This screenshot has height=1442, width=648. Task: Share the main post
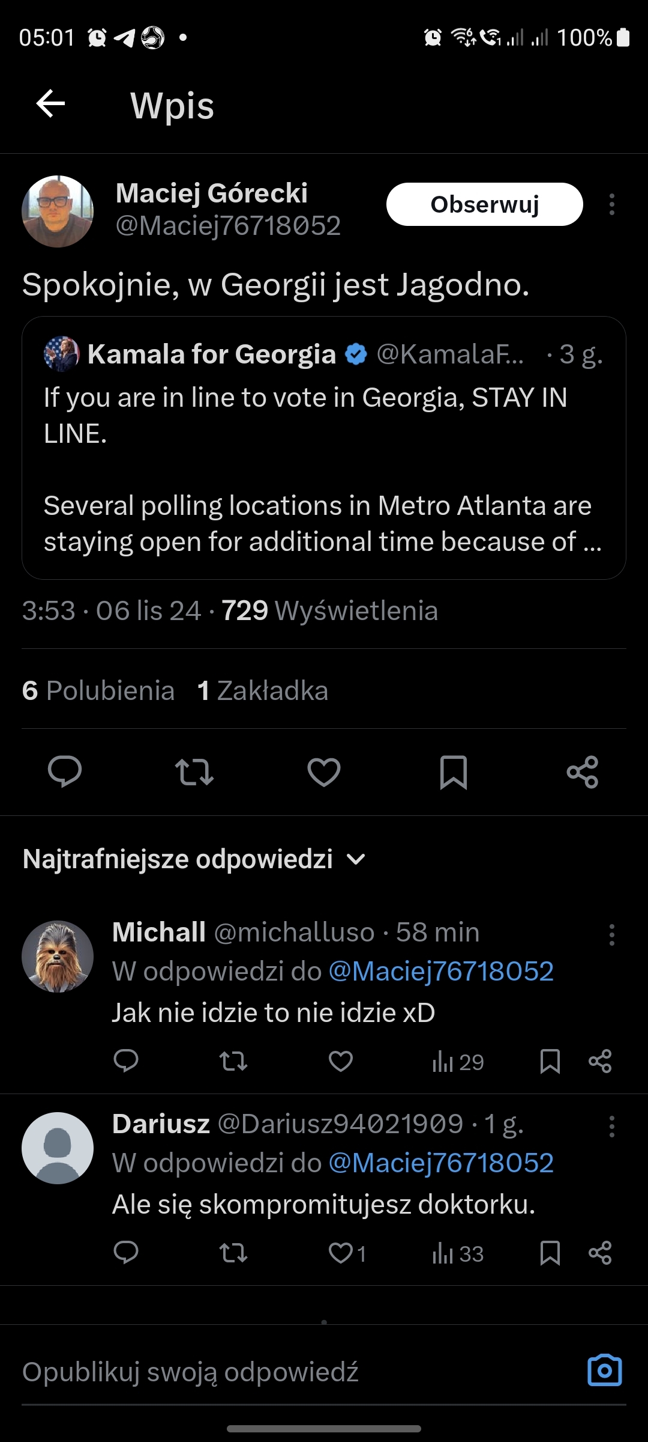(583, 772)
